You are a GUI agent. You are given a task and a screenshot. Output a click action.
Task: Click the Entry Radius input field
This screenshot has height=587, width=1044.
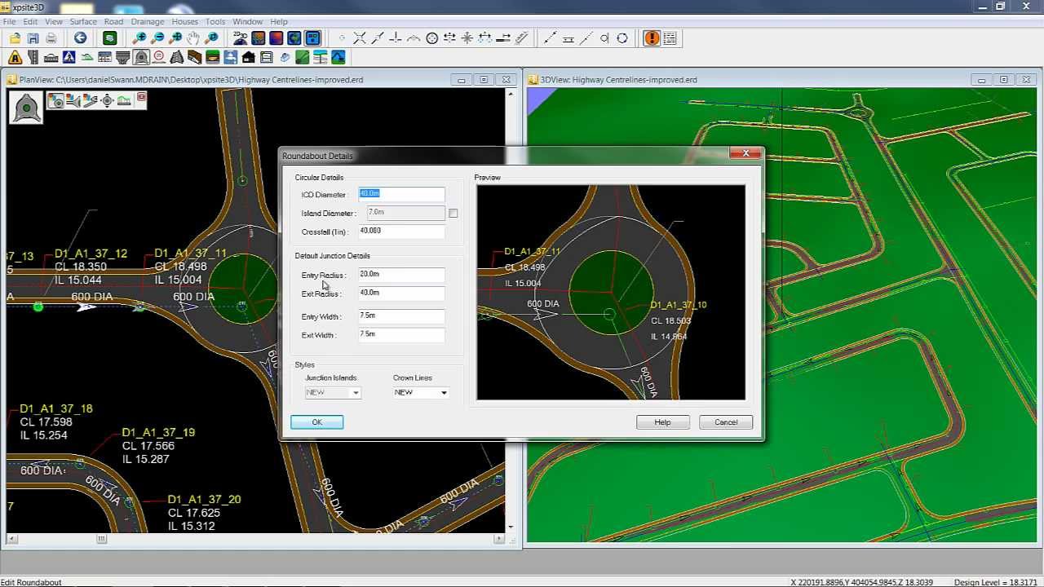pyautogui.click(x=401, y=275)
